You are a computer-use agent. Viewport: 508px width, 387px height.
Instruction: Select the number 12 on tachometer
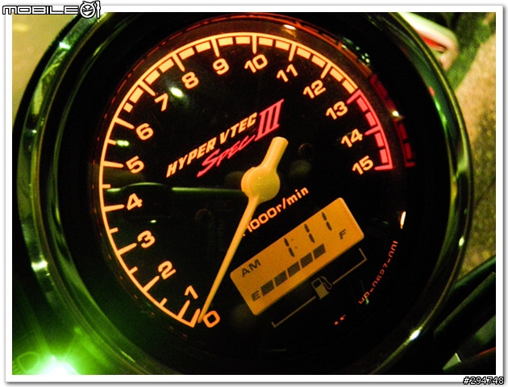click(x=314, y=89)
